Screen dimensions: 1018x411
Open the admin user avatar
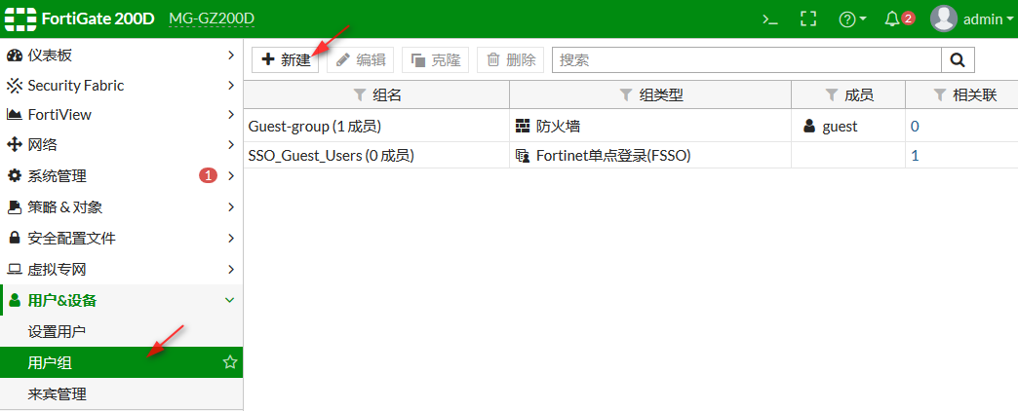tap(944, 19)
